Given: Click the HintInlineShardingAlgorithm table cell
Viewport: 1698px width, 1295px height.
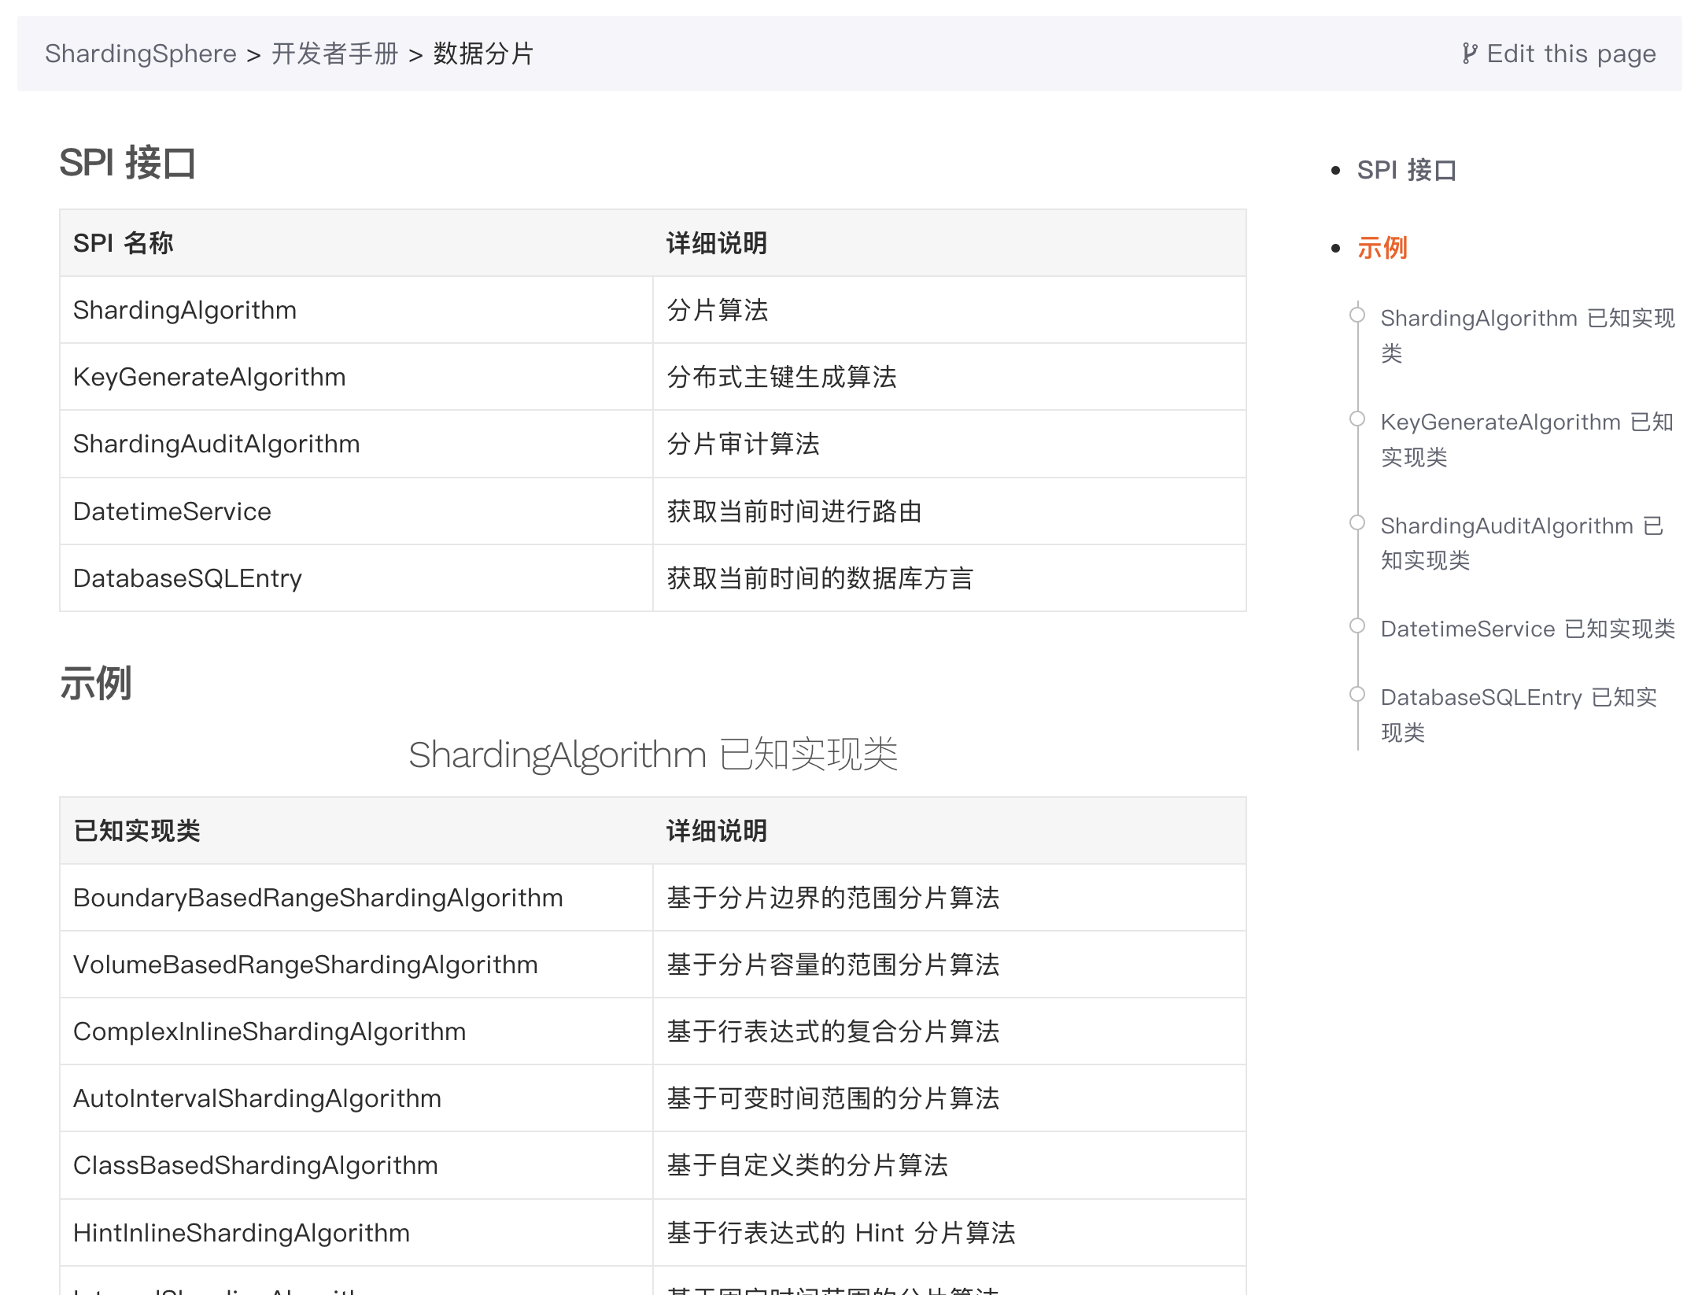Looking at the screenshot, I should point(242,1232).
